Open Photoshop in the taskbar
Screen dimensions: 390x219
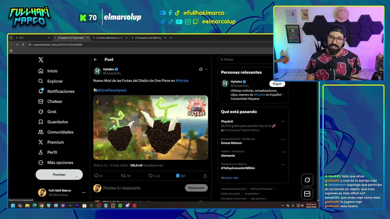tap(70, 206)
